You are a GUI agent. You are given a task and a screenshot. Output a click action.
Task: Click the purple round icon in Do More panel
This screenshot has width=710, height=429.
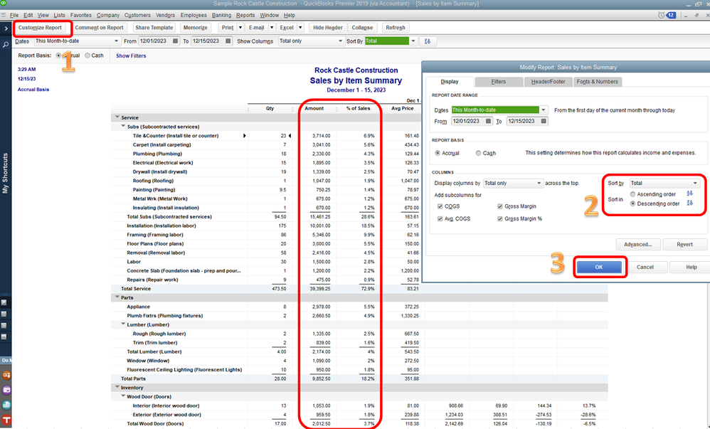[x=6, y=390]
